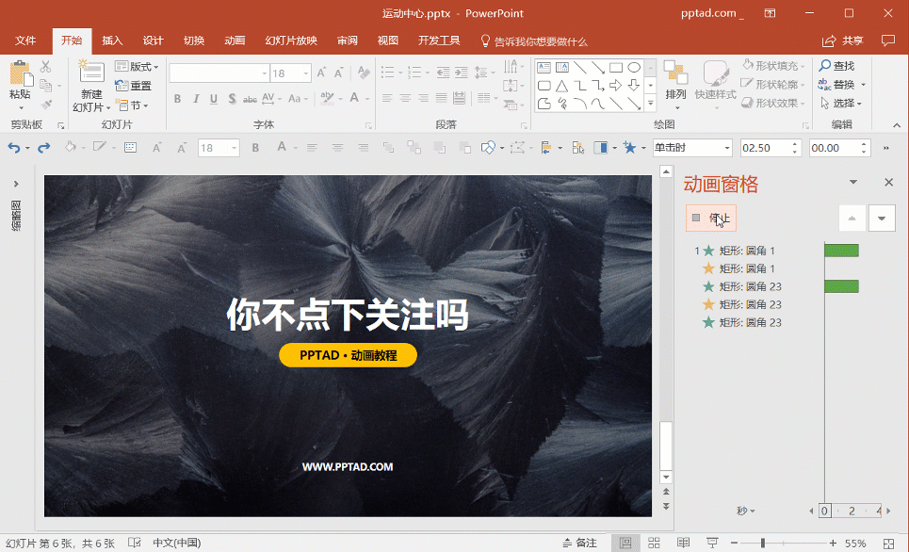Switch to Slide Sorter view icon
Screen dimensions: 909x552
[x=654, y=544]
